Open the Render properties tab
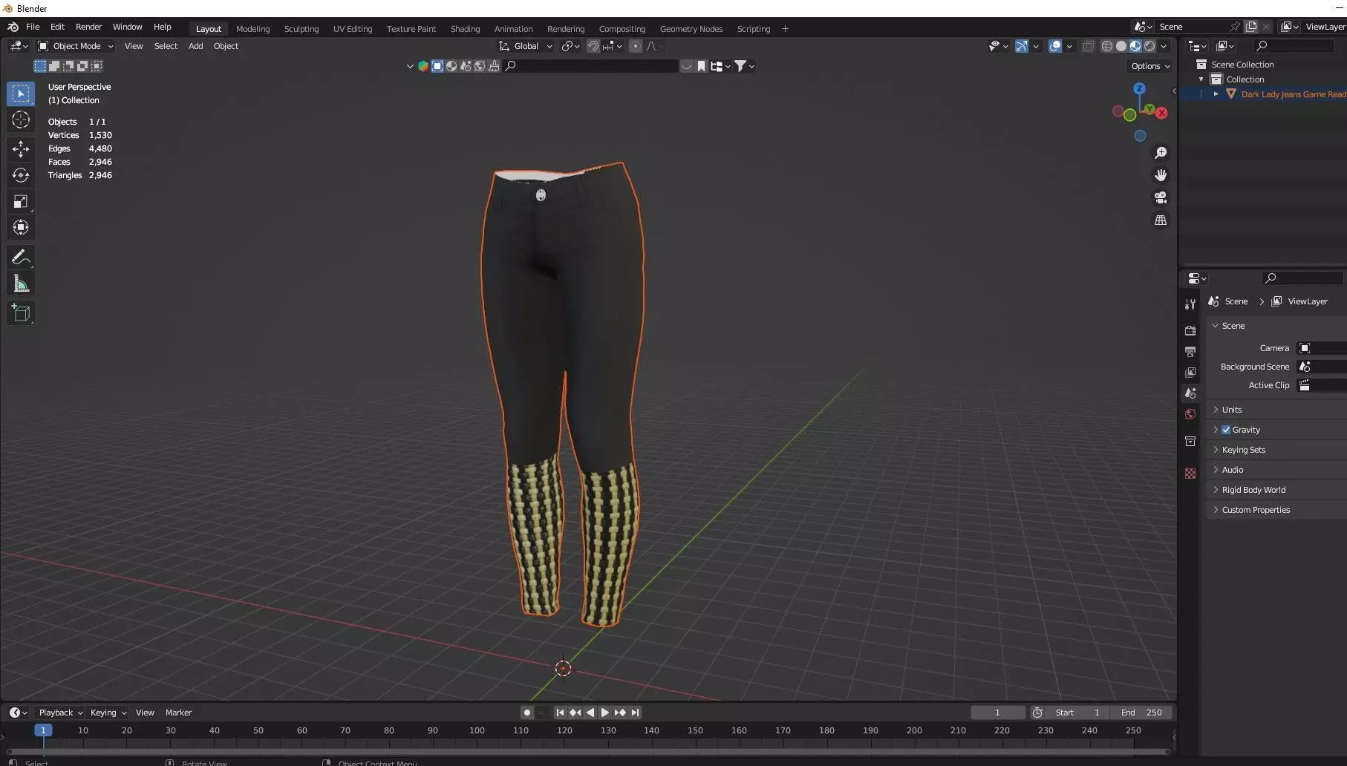The width and height of the screenshot is (1347, 766). [x=1190, y=330]
